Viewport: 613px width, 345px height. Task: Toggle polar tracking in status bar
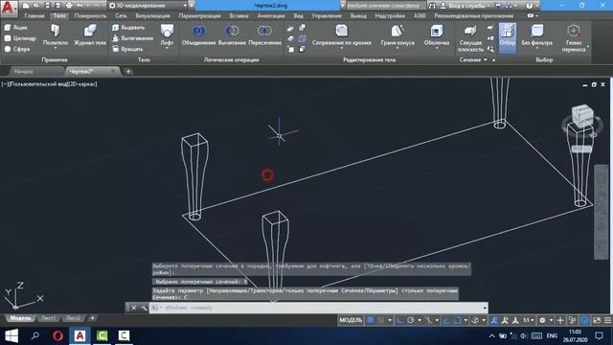click(410, 320)
